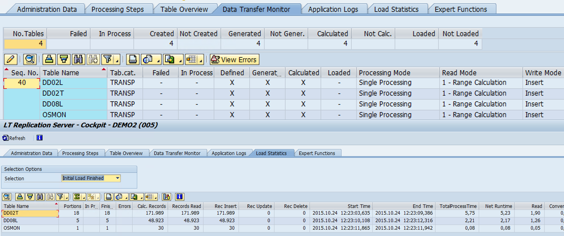Click the Subtotal icon
Image resolution: width=564 pixels, height=236 pixels.
coord(91,197)
